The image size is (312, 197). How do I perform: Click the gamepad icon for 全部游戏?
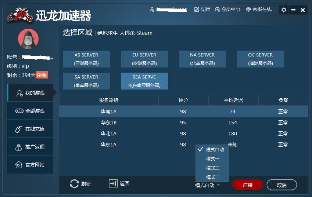[19, 111]
